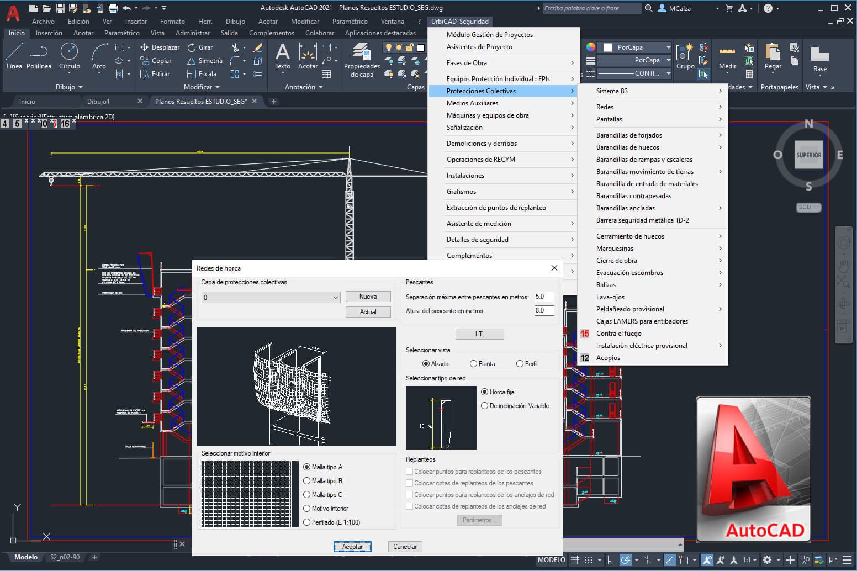857x571 pixels.
Task: Expand Barandillas de forjados submenu
Action: point(659,135)
